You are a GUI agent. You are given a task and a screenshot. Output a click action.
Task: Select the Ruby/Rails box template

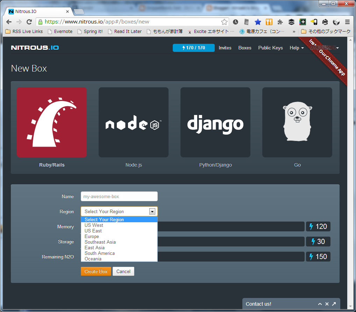coord(52,122)
